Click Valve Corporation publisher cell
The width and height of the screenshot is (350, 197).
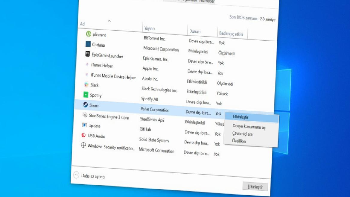point(155,110)
